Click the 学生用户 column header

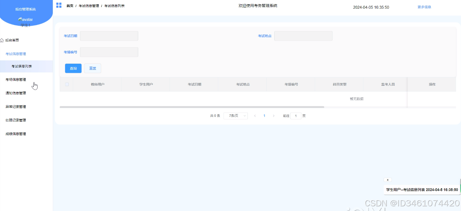pos(146,84)
